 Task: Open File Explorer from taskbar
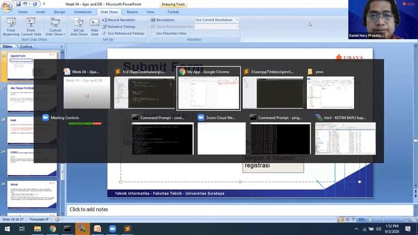(37, 229)
